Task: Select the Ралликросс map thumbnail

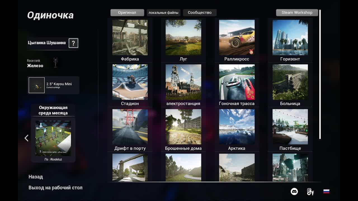Action: click(x=237, y=37)
